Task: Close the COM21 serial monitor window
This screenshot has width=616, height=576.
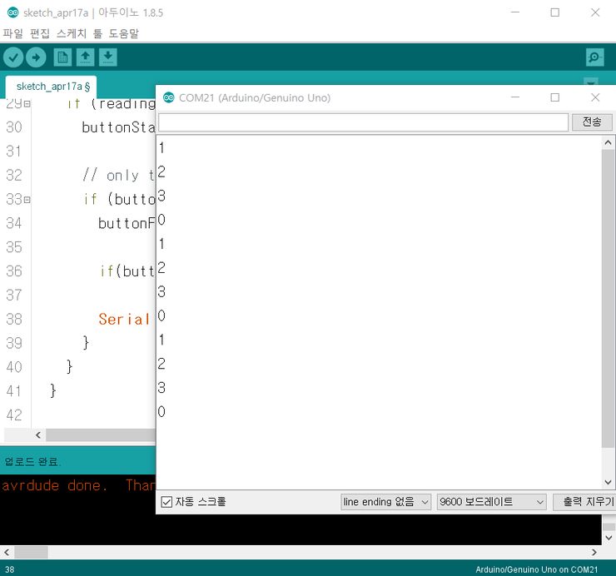Action: click(595, 97)
